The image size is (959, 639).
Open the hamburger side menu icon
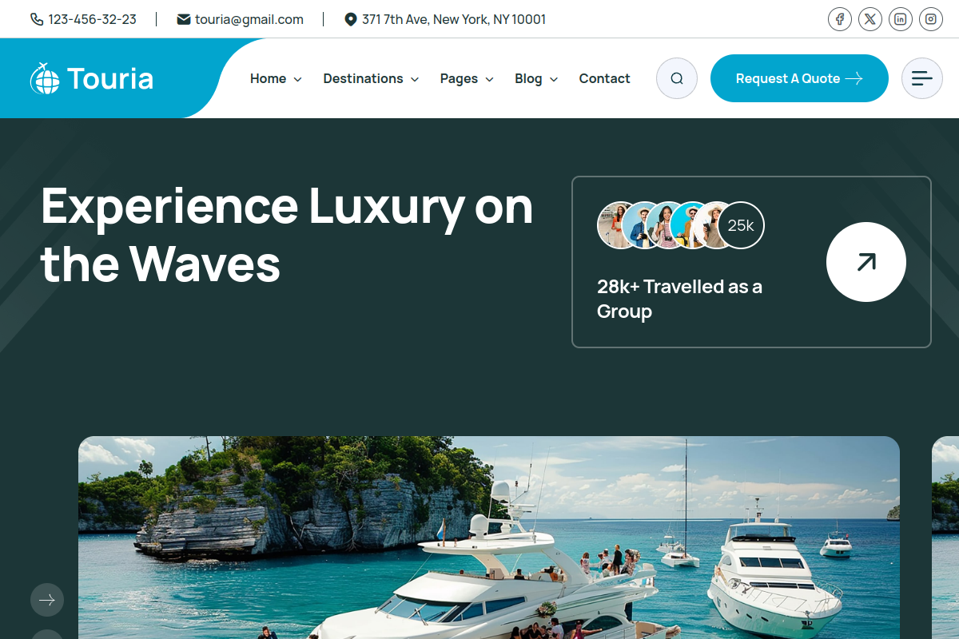[922, 78]
